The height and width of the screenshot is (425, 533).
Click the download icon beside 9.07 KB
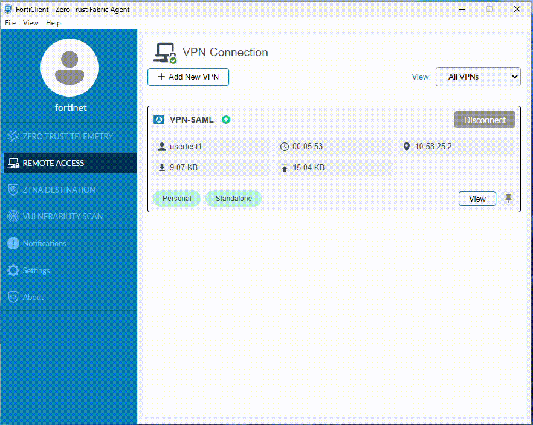coord(162,167)
